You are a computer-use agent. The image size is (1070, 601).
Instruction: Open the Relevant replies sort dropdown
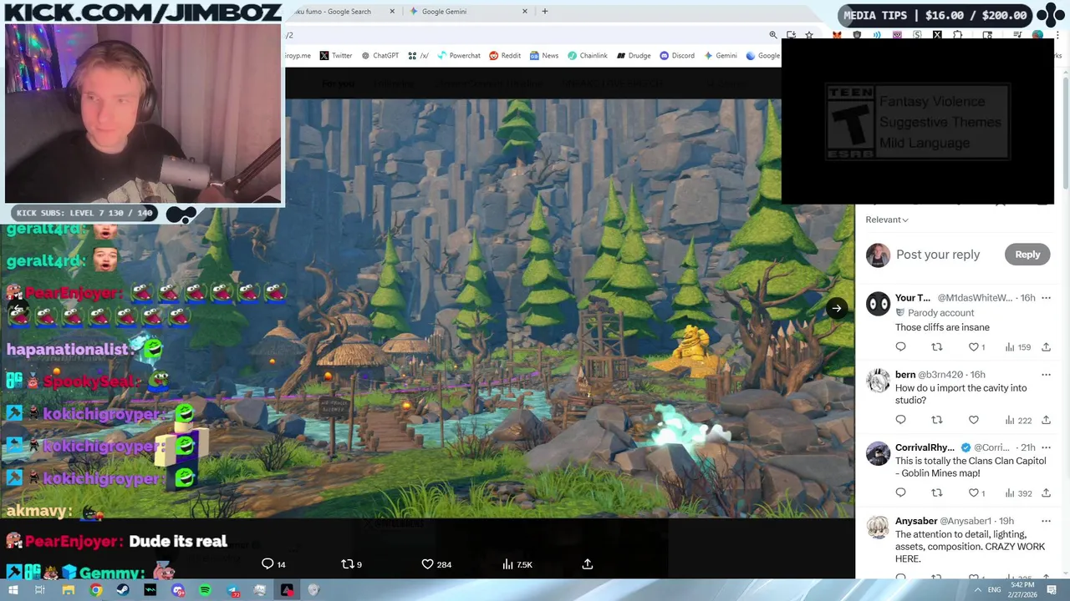887,220
